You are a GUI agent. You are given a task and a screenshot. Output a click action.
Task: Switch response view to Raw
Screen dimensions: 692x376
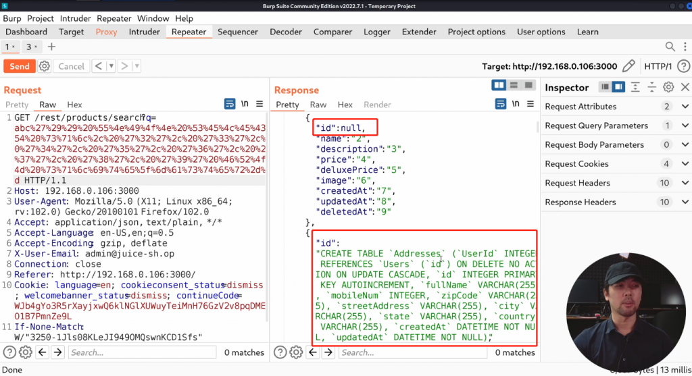pos(318,105)
